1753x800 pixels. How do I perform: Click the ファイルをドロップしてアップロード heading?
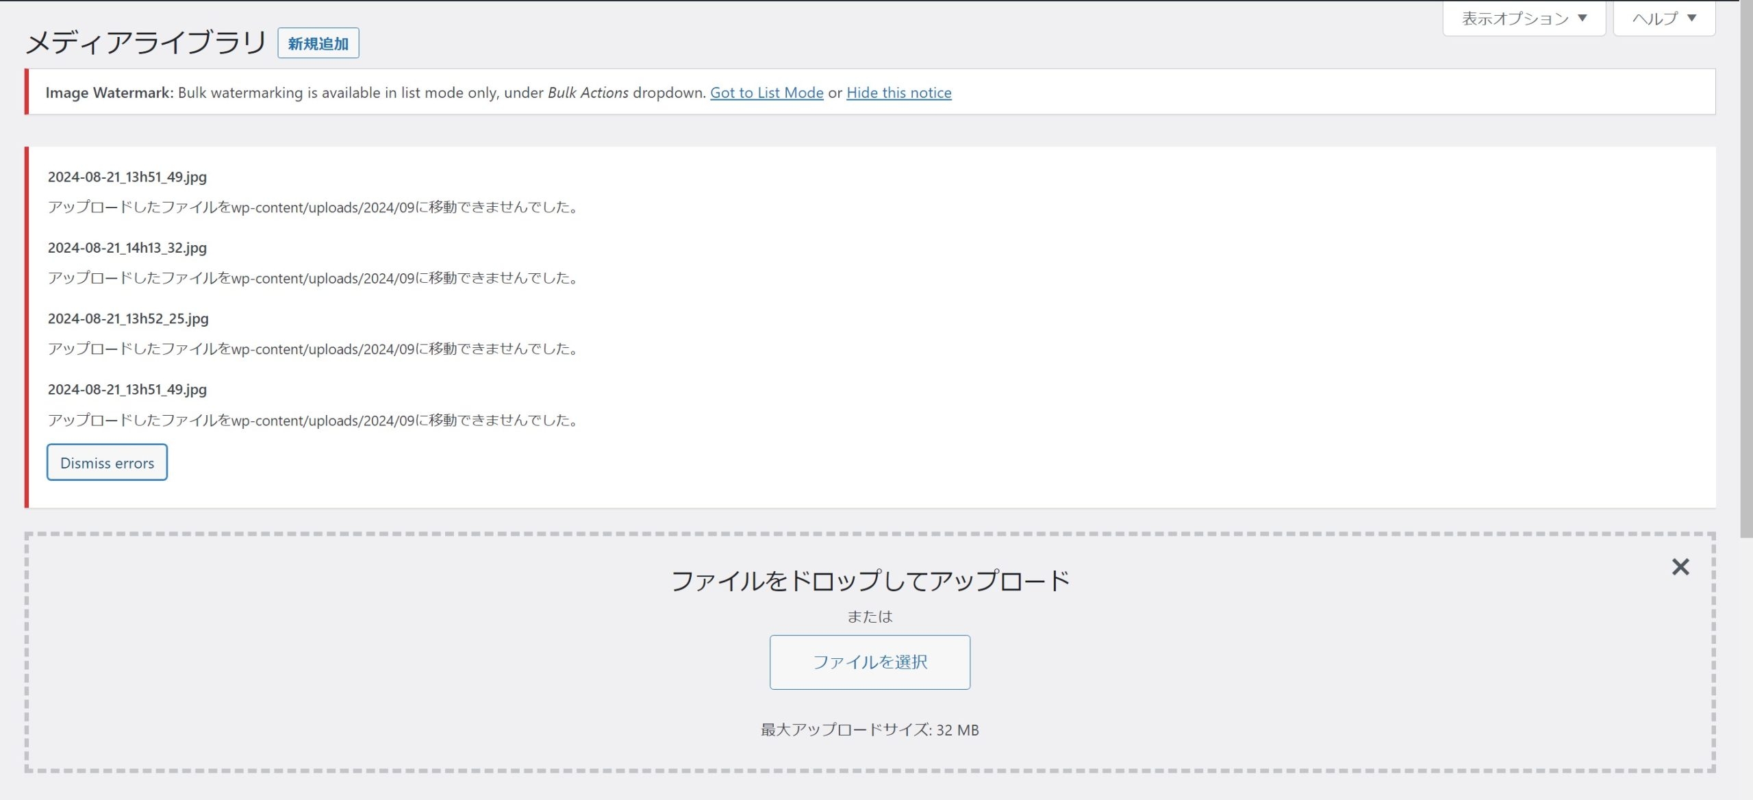click(x=870, y=581)
